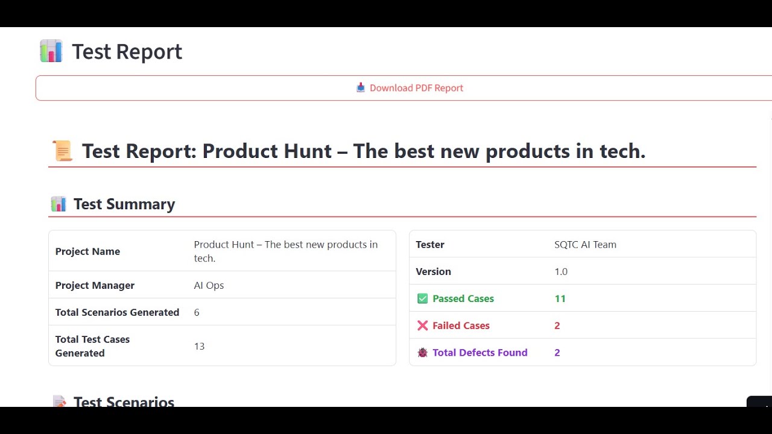Click the Total Defects Found count 2

pos(557,353)
